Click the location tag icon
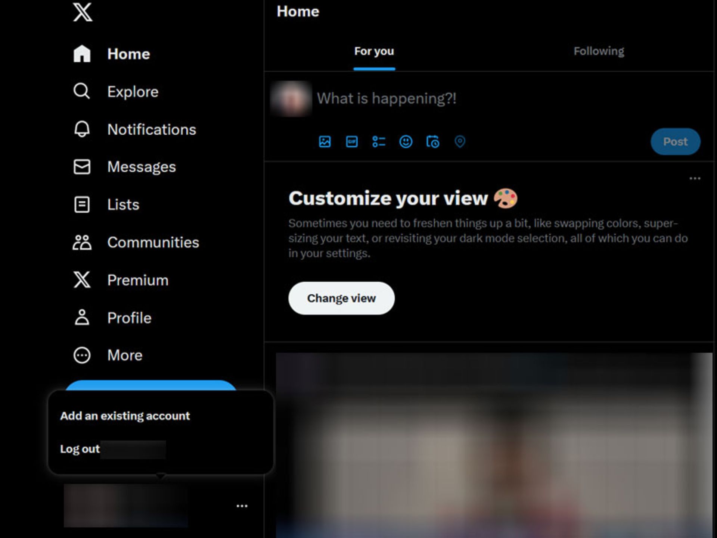This screenshot has width=717, height=538. click(460, 142)
